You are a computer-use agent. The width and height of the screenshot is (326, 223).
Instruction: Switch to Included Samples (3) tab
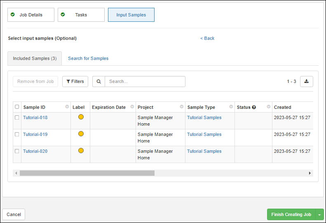tap(35, 58)
